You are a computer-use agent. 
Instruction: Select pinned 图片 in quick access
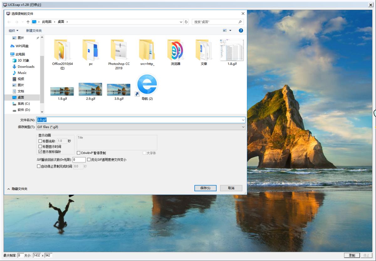pos(21,38)
